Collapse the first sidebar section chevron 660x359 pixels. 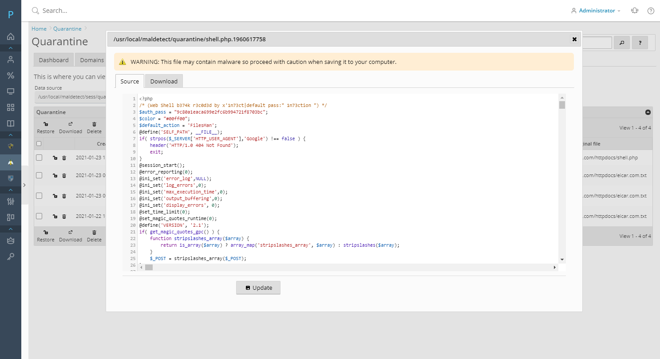point(11,47)
